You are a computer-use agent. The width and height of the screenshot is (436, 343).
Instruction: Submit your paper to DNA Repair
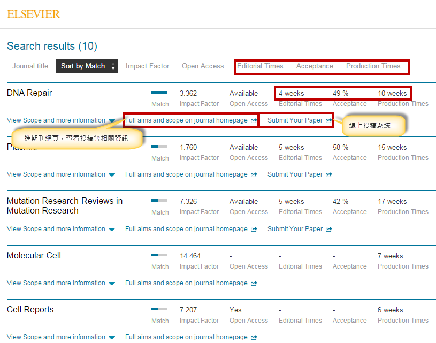(295, 120)
